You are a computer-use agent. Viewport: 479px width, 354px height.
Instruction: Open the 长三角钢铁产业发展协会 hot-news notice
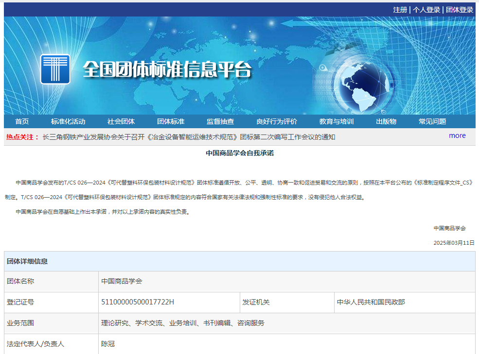click(189, 137)
